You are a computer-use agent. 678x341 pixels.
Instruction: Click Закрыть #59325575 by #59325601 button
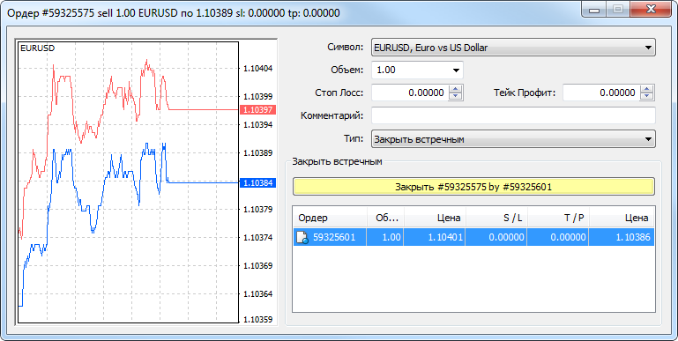473,187
